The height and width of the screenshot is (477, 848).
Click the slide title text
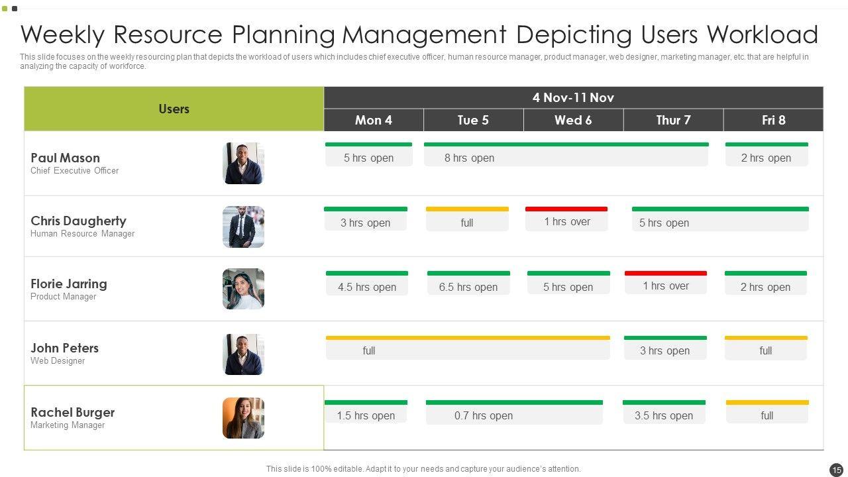419,34
